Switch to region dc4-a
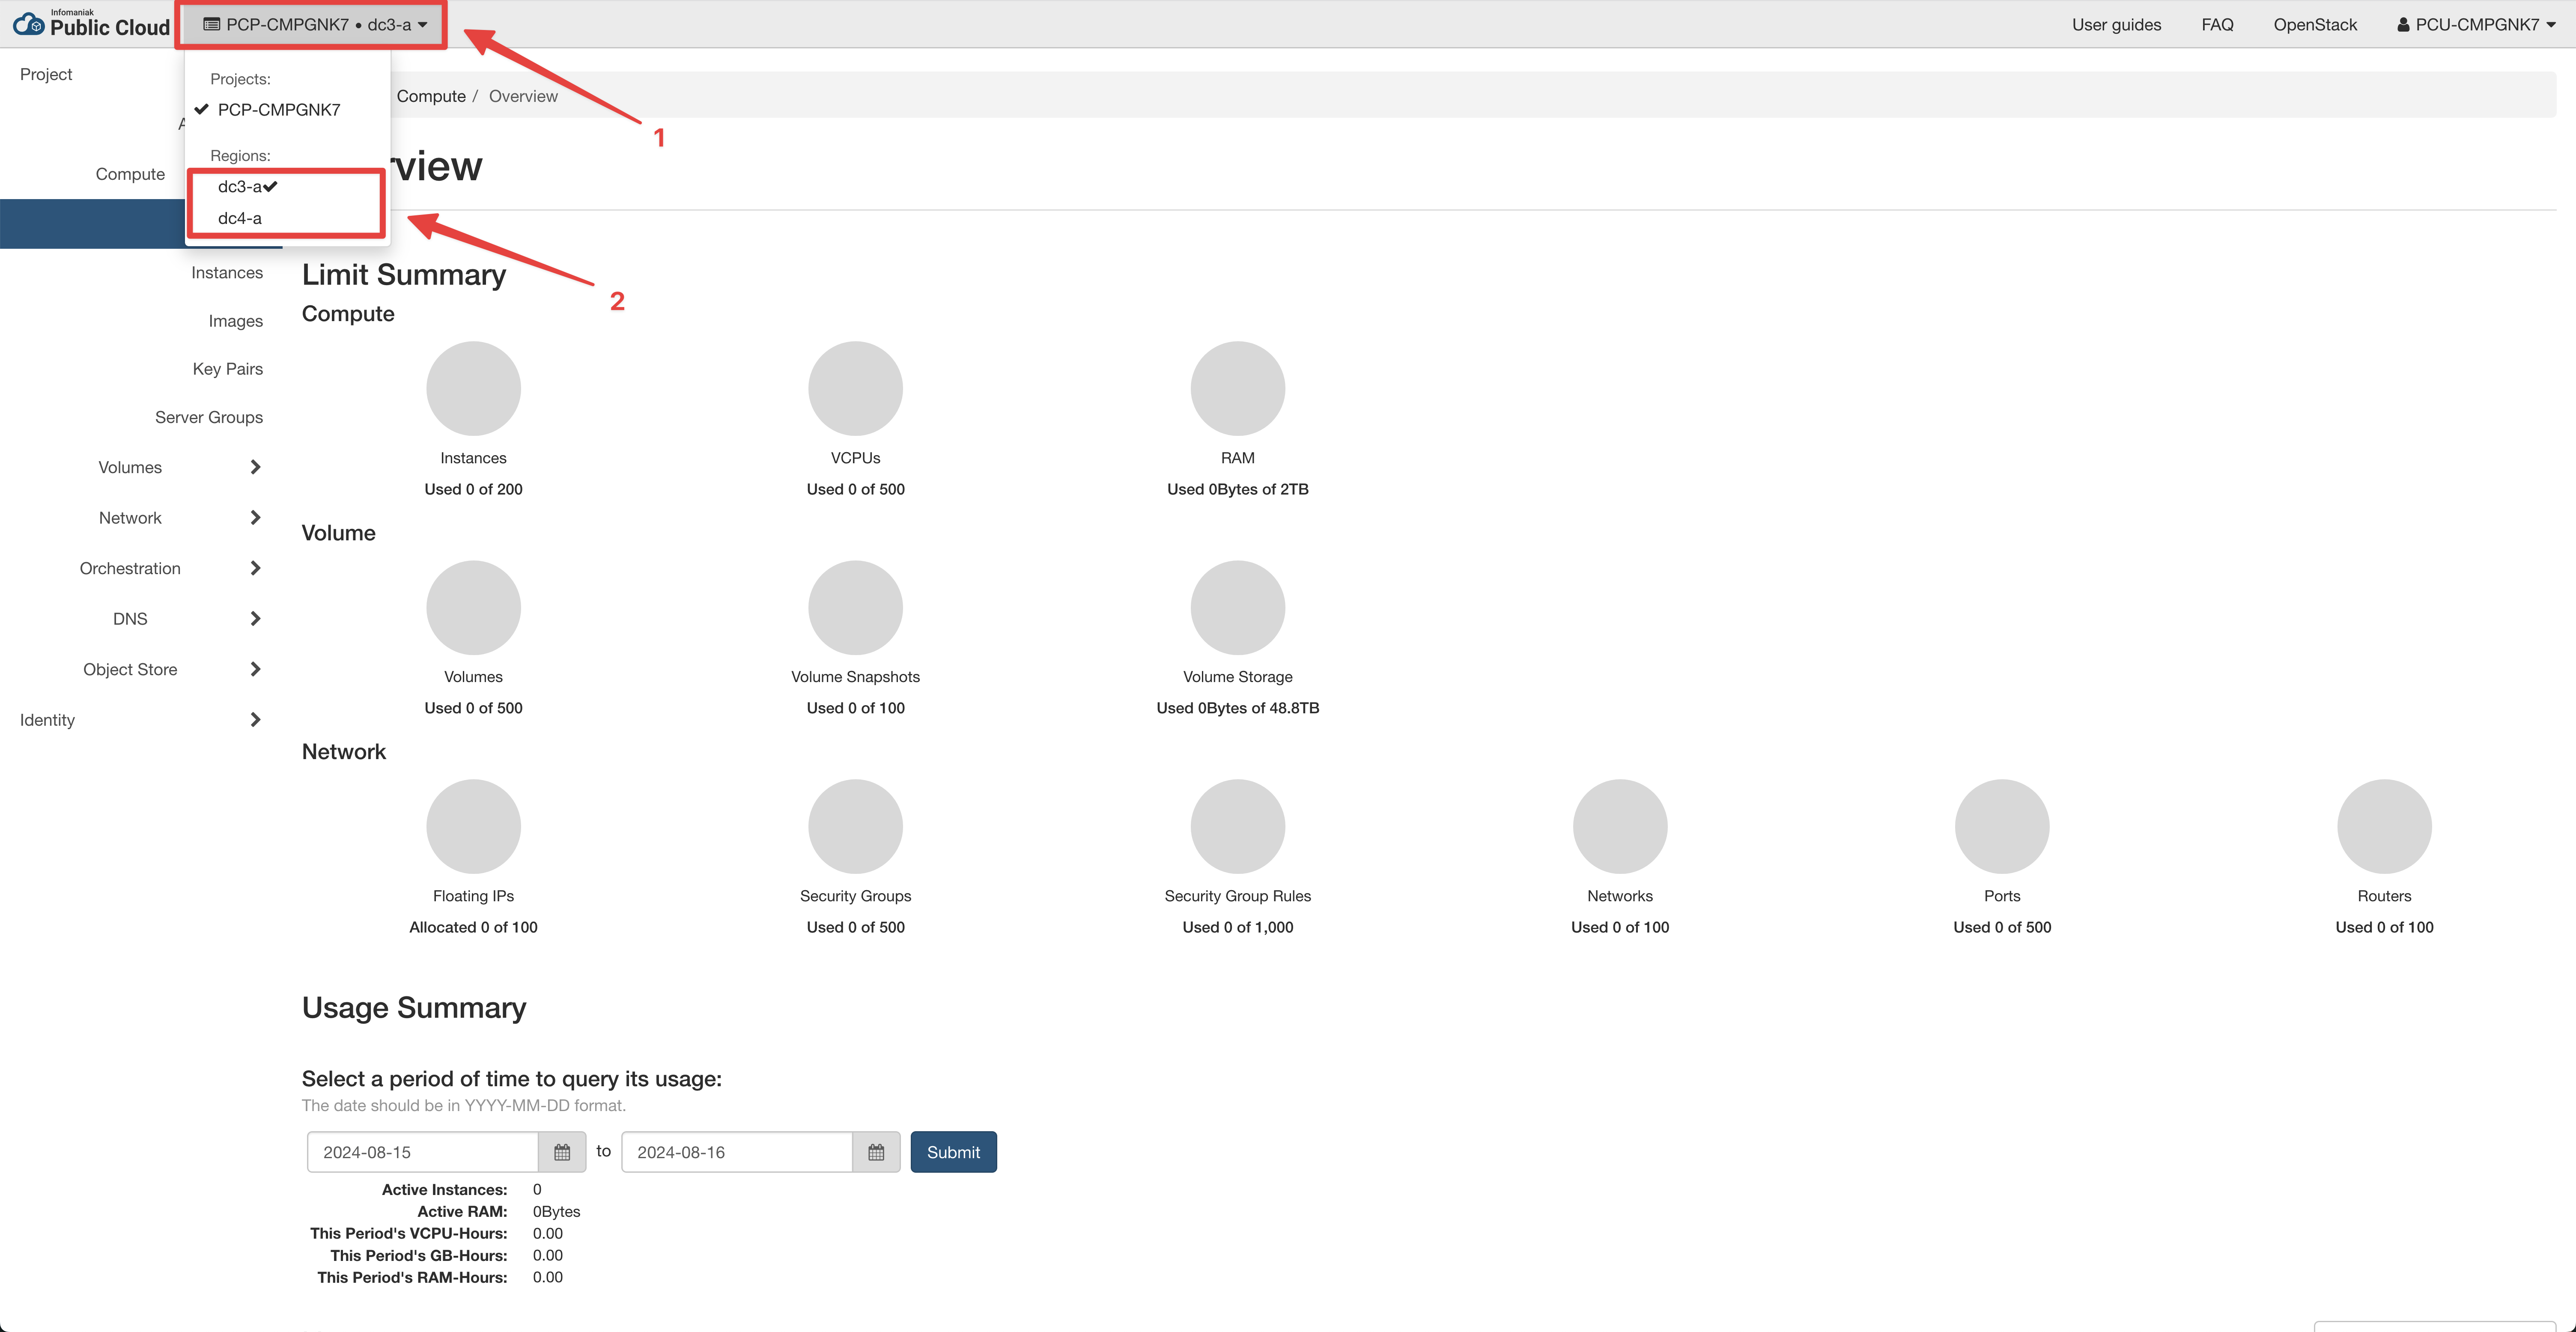The image size is (2576, 1332). click(240, 218)
